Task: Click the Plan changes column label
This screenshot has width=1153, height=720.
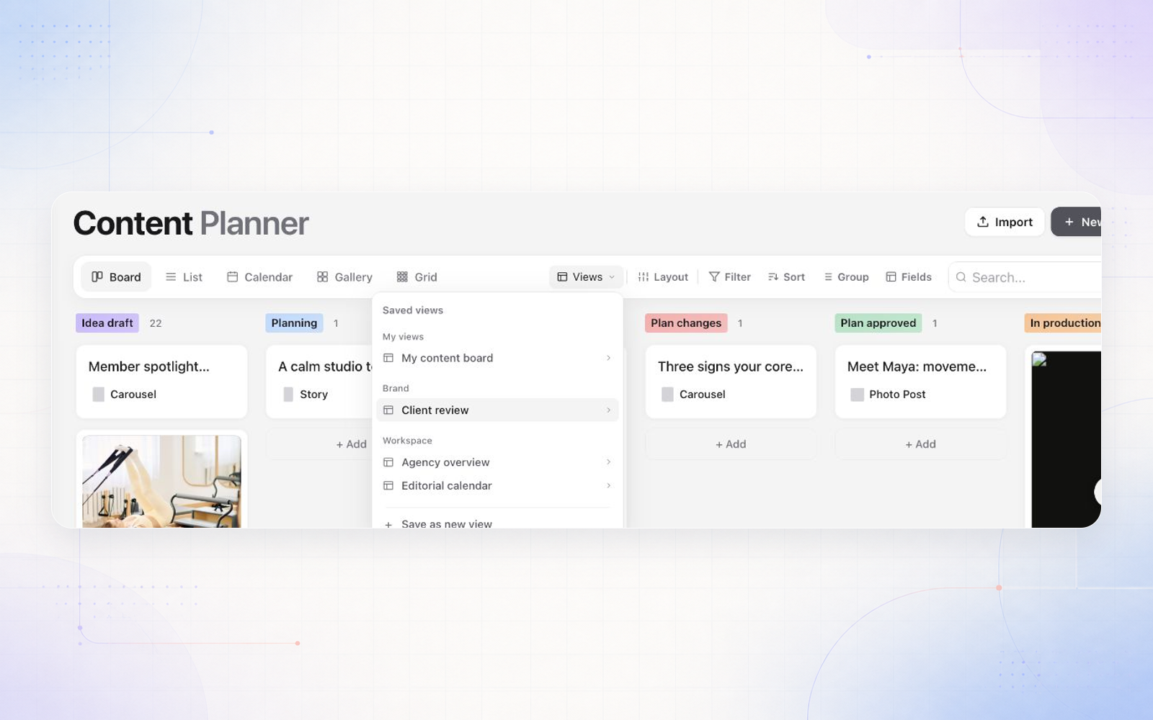Action: pos(686,323)
